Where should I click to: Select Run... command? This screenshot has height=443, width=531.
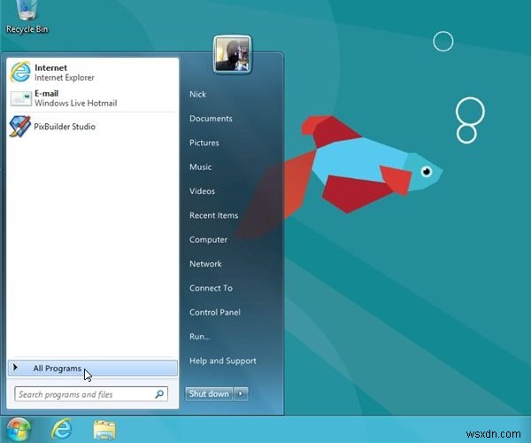pos(199,337)
